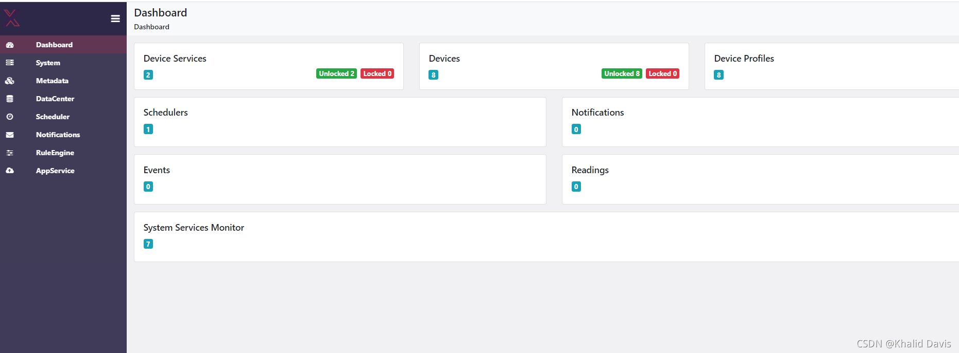Click the AppService cloud icon

pyautogui.click(x=10, y=171)
